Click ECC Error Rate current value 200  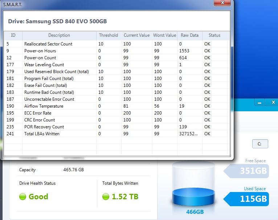(x=127, y=113)
